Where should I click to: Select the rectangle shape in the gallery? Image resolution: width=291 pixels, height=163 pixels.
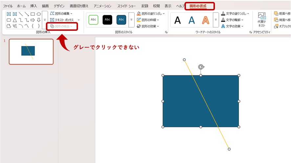(33, 14)
